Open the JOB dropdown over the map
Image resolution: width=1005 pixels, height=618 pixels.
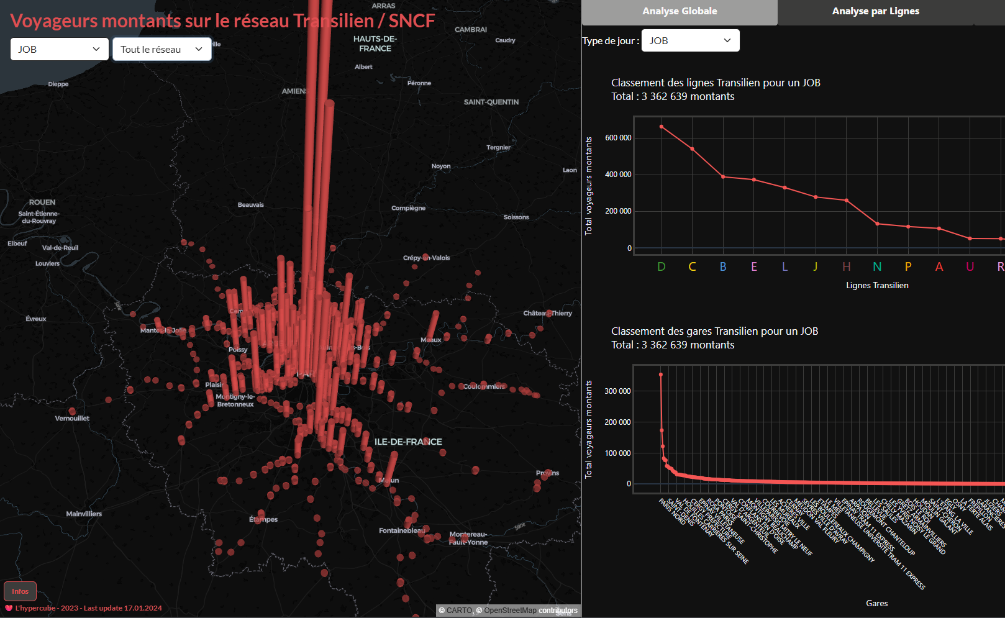(x=59, y=49)
